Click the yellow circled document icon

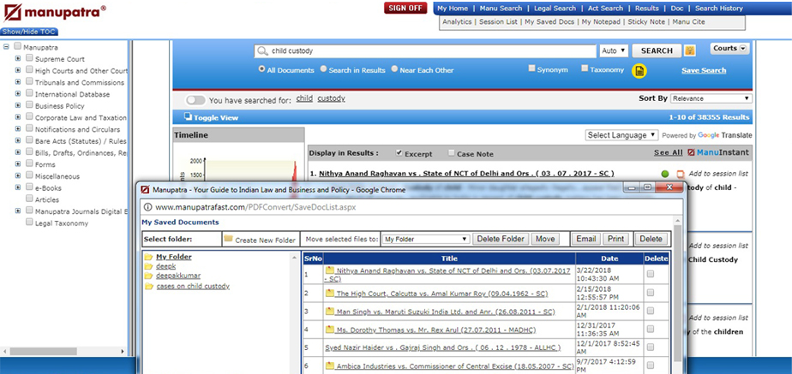coord(639,71)
